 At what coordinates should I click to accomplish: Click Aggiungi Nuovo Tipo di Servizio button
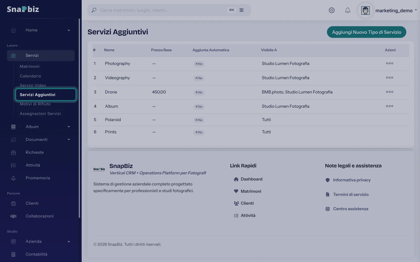[366, 32]
